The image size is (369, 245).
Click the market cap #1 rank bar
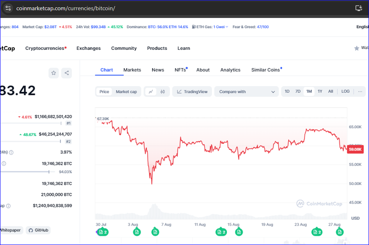pyautogui.click(x=30, y=123)
